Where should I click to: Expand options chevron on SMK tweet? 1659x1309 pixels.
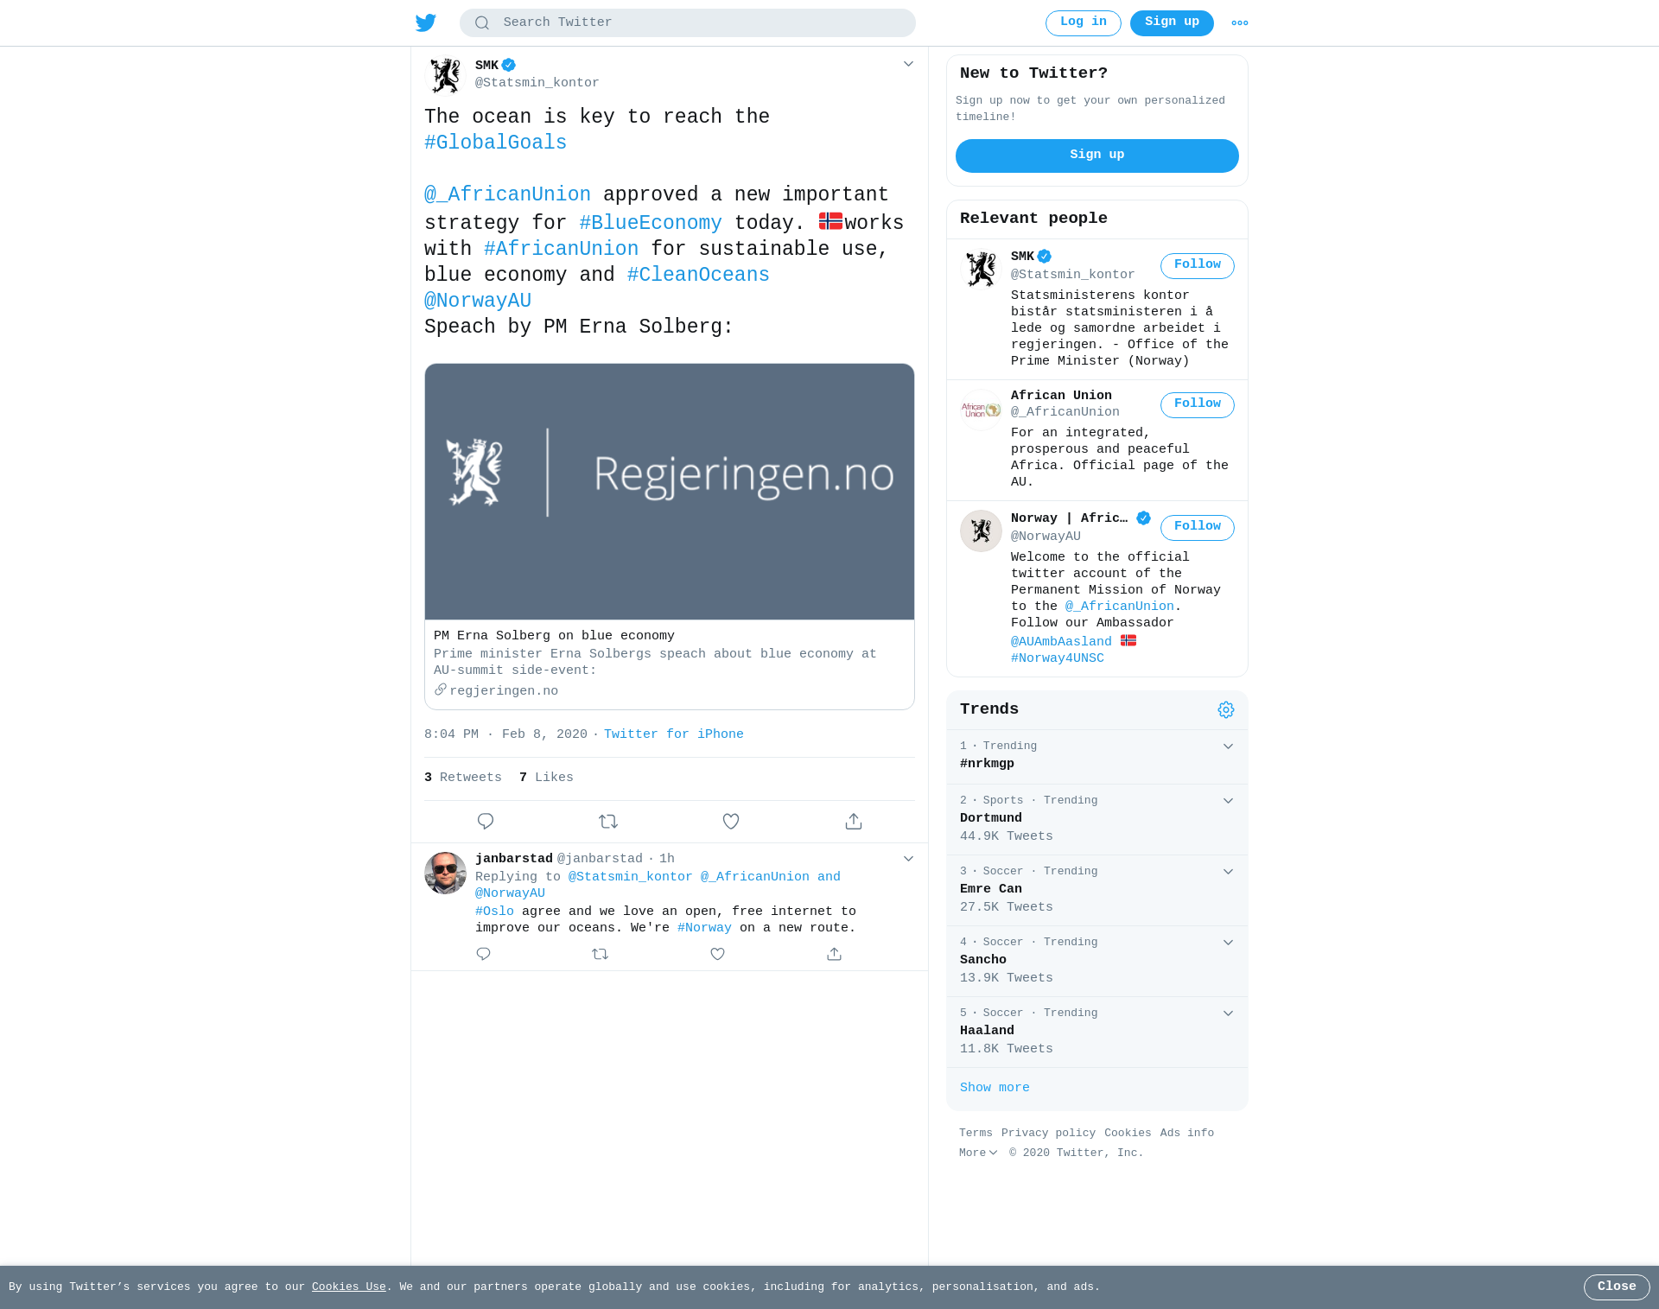908,64
